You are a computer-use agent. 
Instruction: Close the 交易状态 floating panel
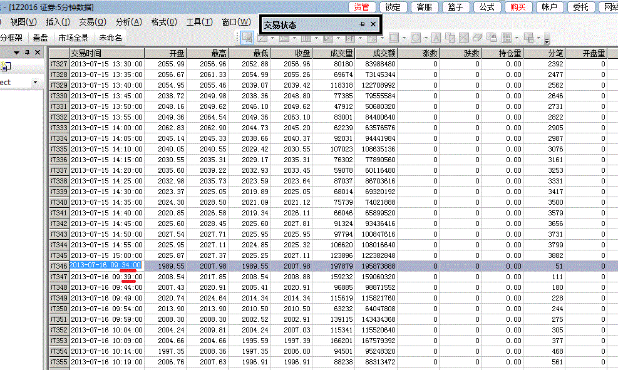click(x=374, y=24)
